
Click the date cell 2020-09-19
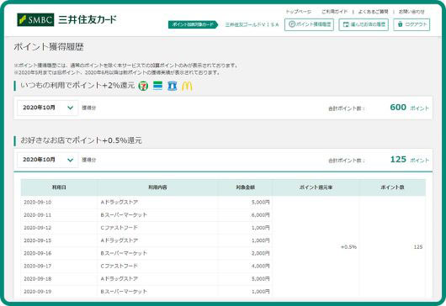(x=38, y=292)
